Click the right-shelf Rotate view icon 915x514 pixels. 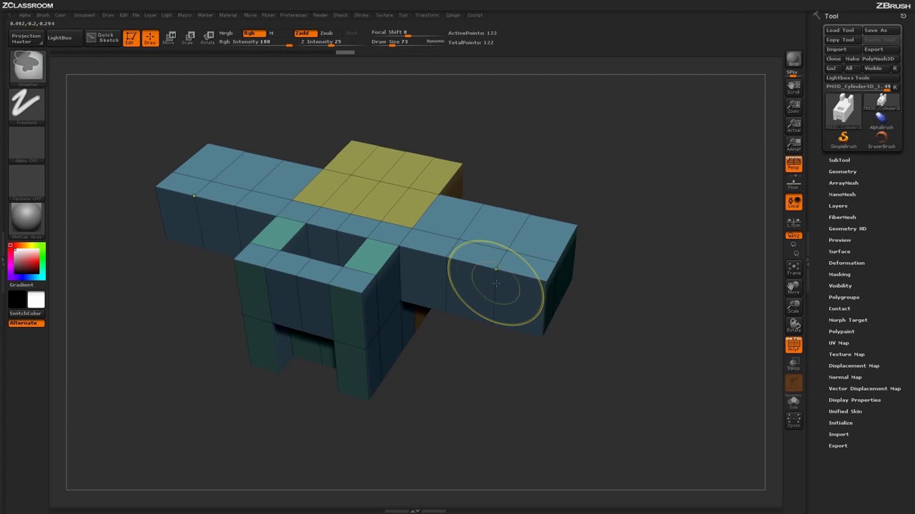793,326
